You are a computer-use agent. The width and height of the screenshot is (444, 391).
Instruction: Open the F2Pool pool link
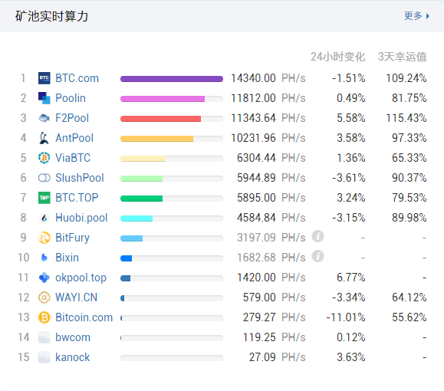click(x=72, y=118)
